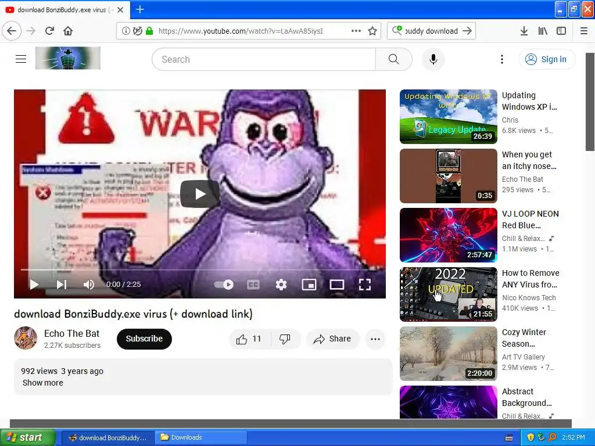Click the Subscribe button
Image resolution: width=595 pixels, height=446 pixels.
click(x=144, y=339)
